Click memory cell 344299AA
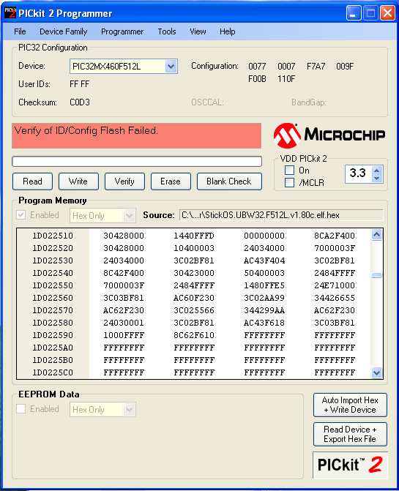399x491 pixels. tap(264, 310)
